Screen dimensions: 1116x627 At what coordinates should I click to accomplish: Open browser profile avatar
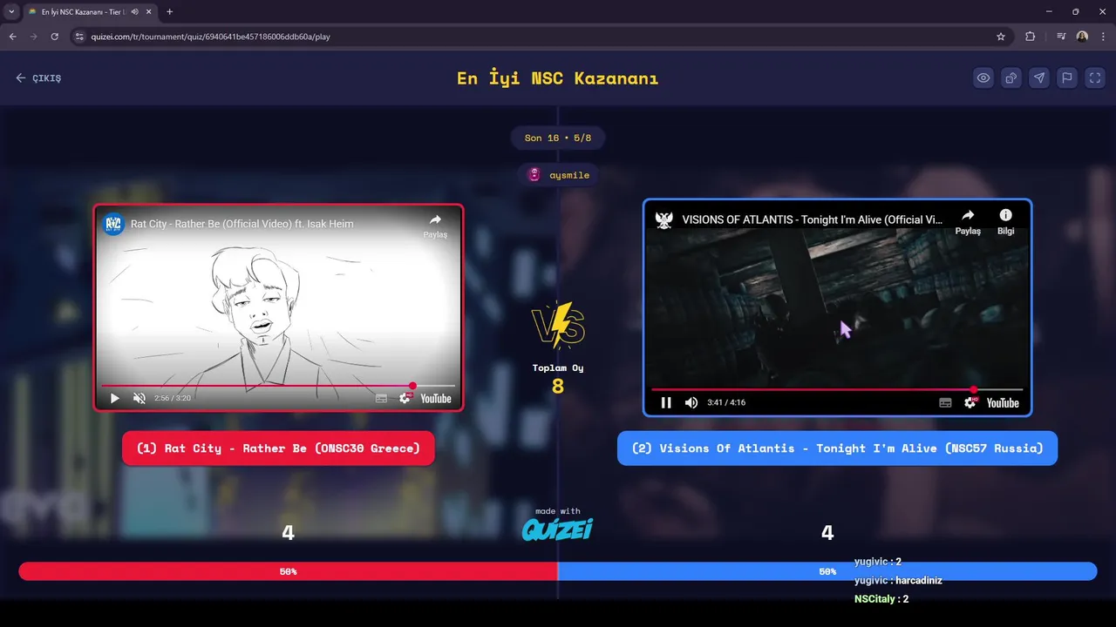tap(1082, 37)
